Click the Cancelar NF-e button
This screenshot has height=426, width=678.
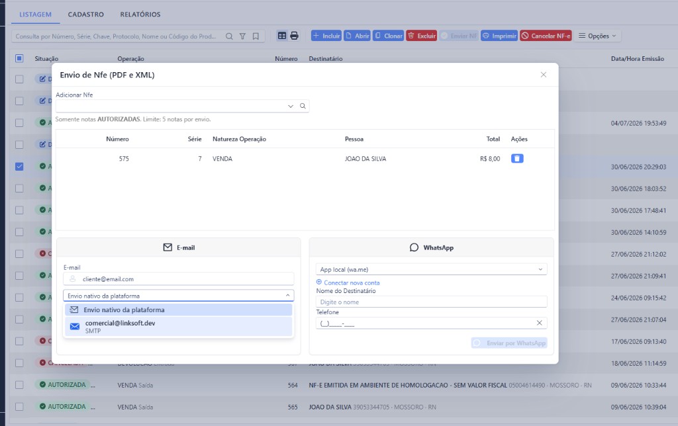[x=546, y=36]
